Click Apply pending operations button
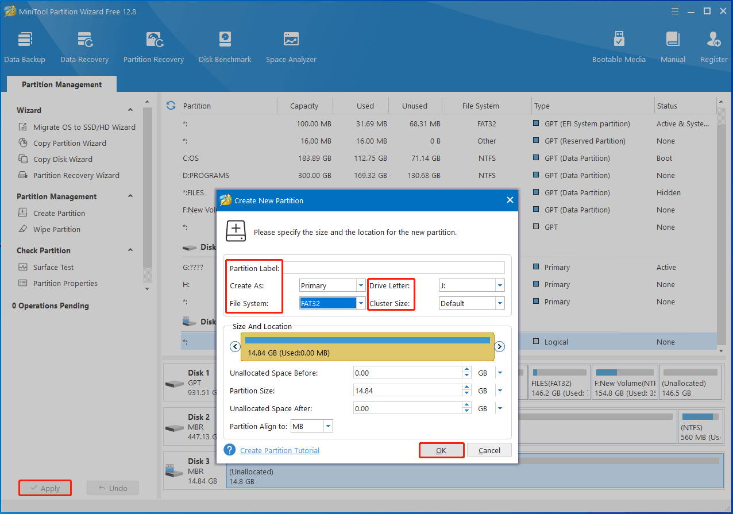Viewport: 733px width, 514px height. pyautogui.click(x=45, y=488)
